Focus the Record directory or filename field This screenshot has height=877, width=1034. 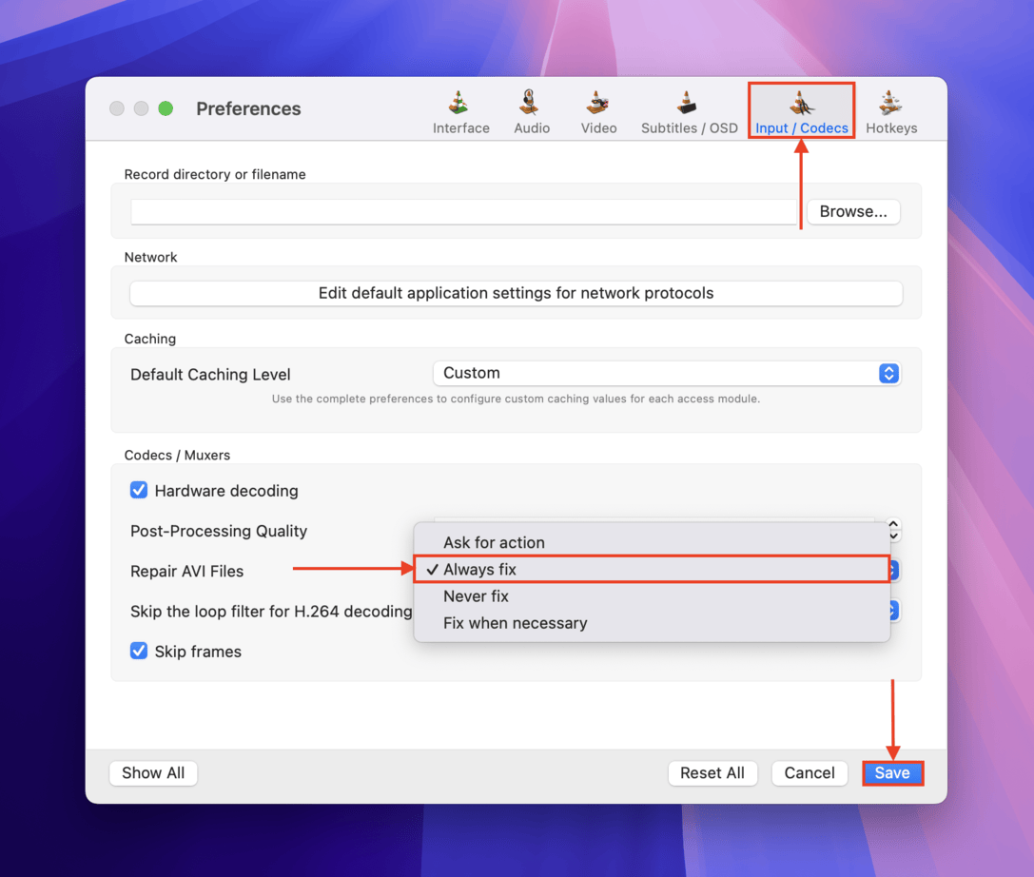tap(463, 212)
